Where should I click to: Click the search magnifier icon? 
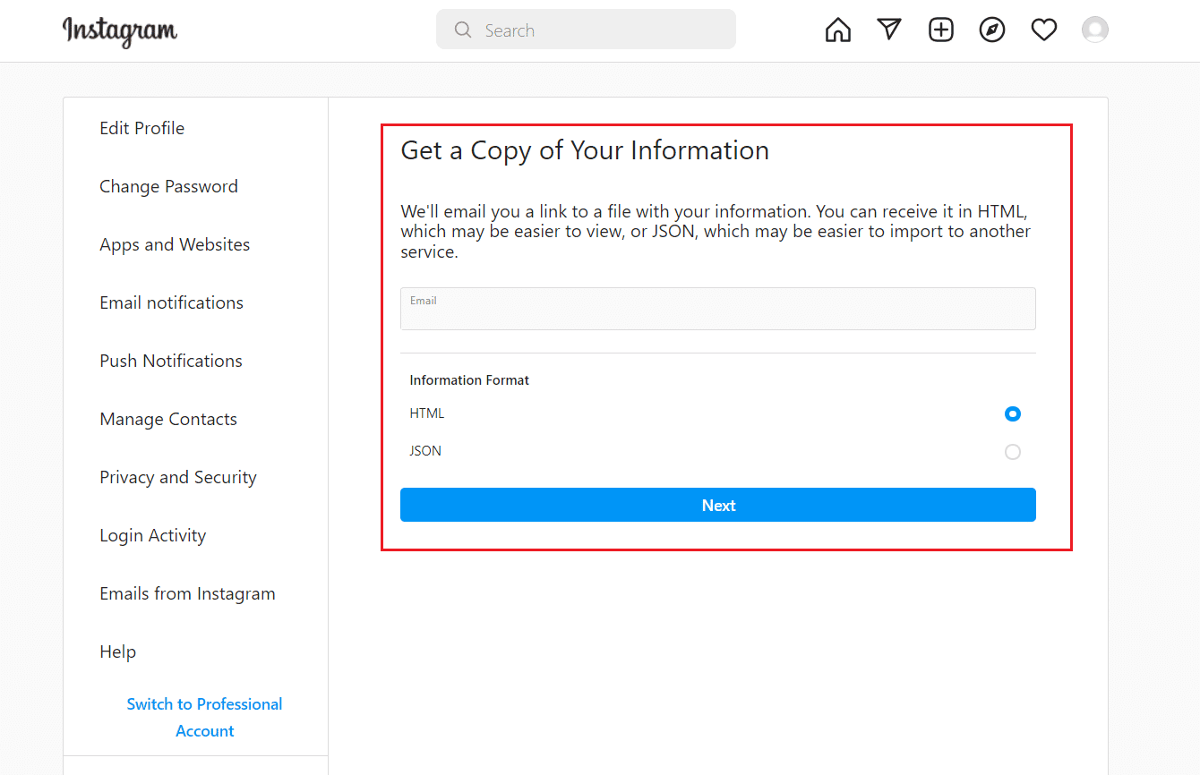pos(463,29)
